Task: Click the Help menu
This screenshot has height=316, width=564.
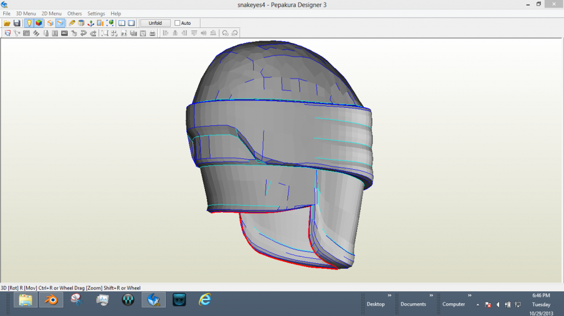Action: 116,13
